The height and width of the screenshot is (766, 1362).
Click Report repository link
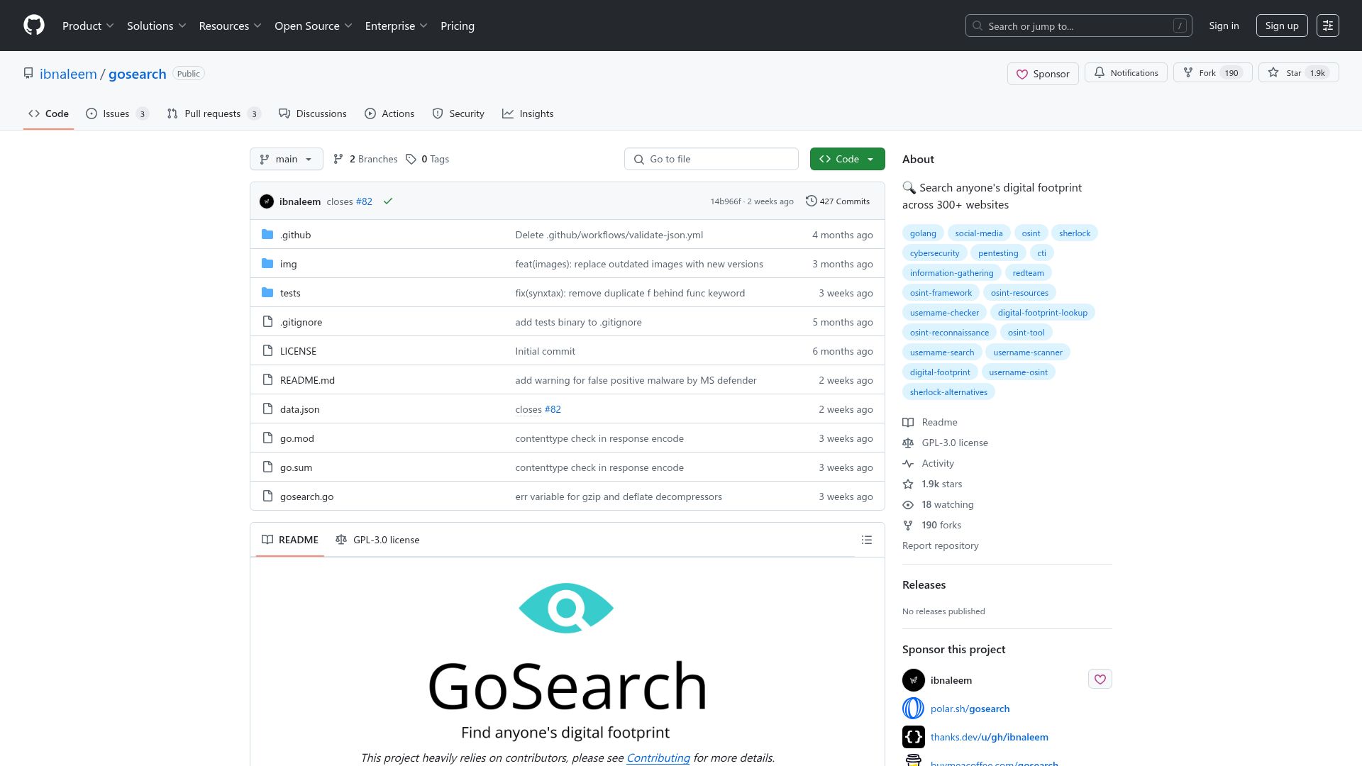tap(941, 545)
